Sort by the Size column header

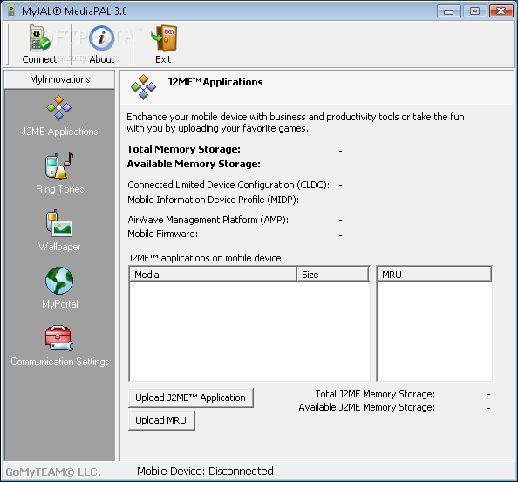[332, 275]
